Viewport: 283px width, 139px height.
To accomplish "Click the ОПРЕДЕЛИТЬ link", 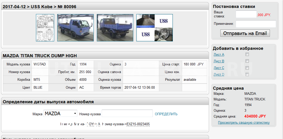I will (166, 114).
